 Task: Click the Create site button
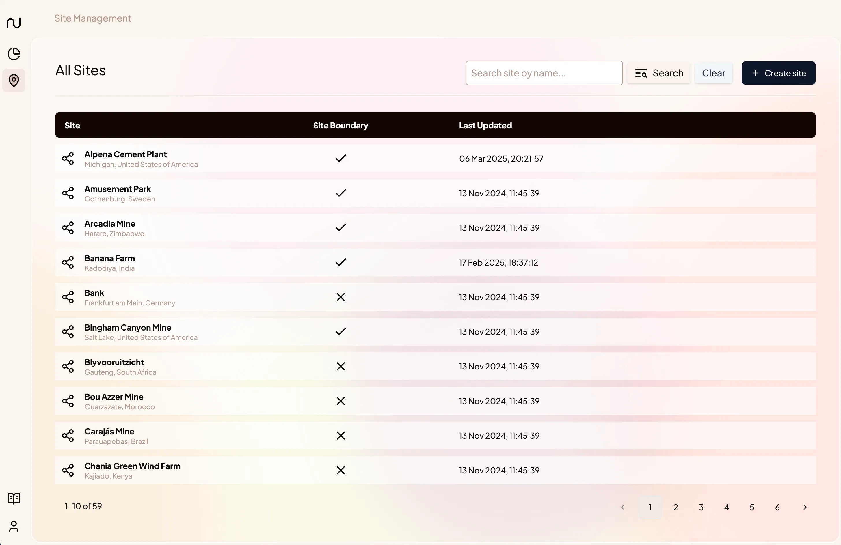[778, 73]
